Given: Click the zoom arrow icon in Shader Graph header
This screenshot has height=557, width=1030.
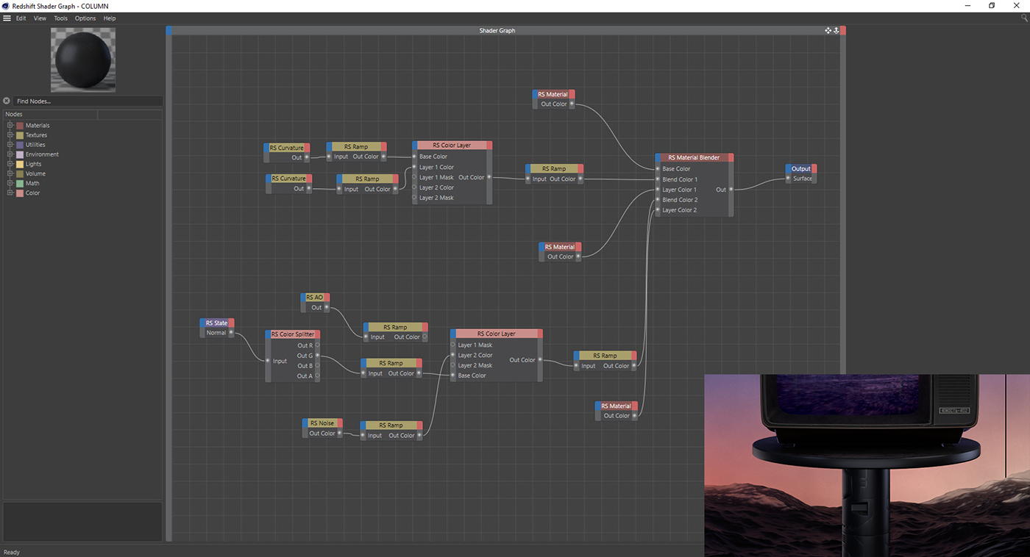Looking at the screenshot, I should [x=837, y=31].
